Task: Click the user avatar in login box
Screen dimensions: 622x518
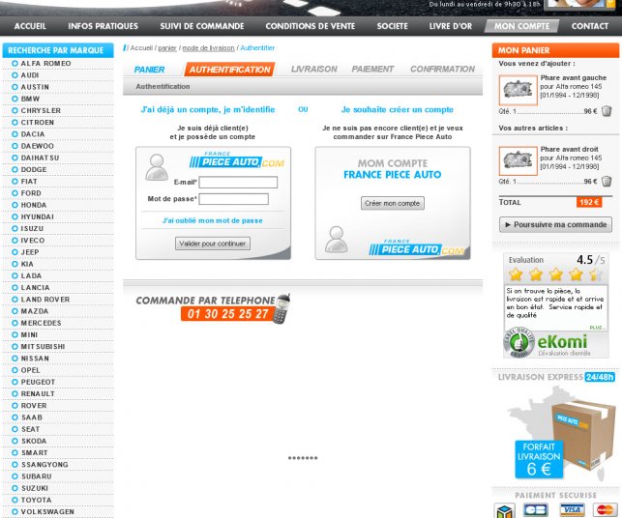Action: coord(157,167)
